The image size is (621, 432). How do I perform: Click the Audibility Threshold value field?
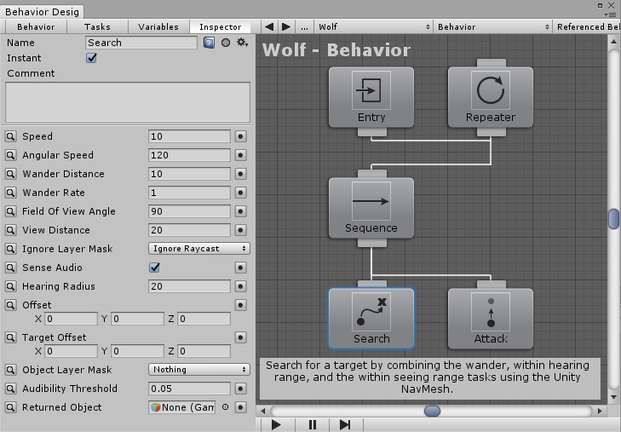(x=189, y=389)
